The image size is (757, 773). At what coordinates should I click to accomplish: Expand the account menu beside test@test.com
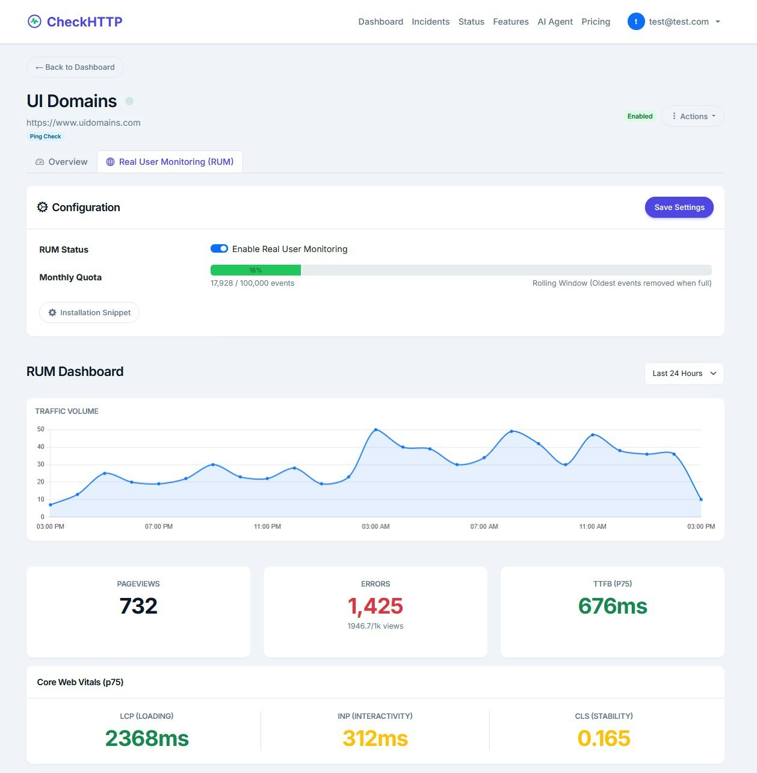pos(717,22)
